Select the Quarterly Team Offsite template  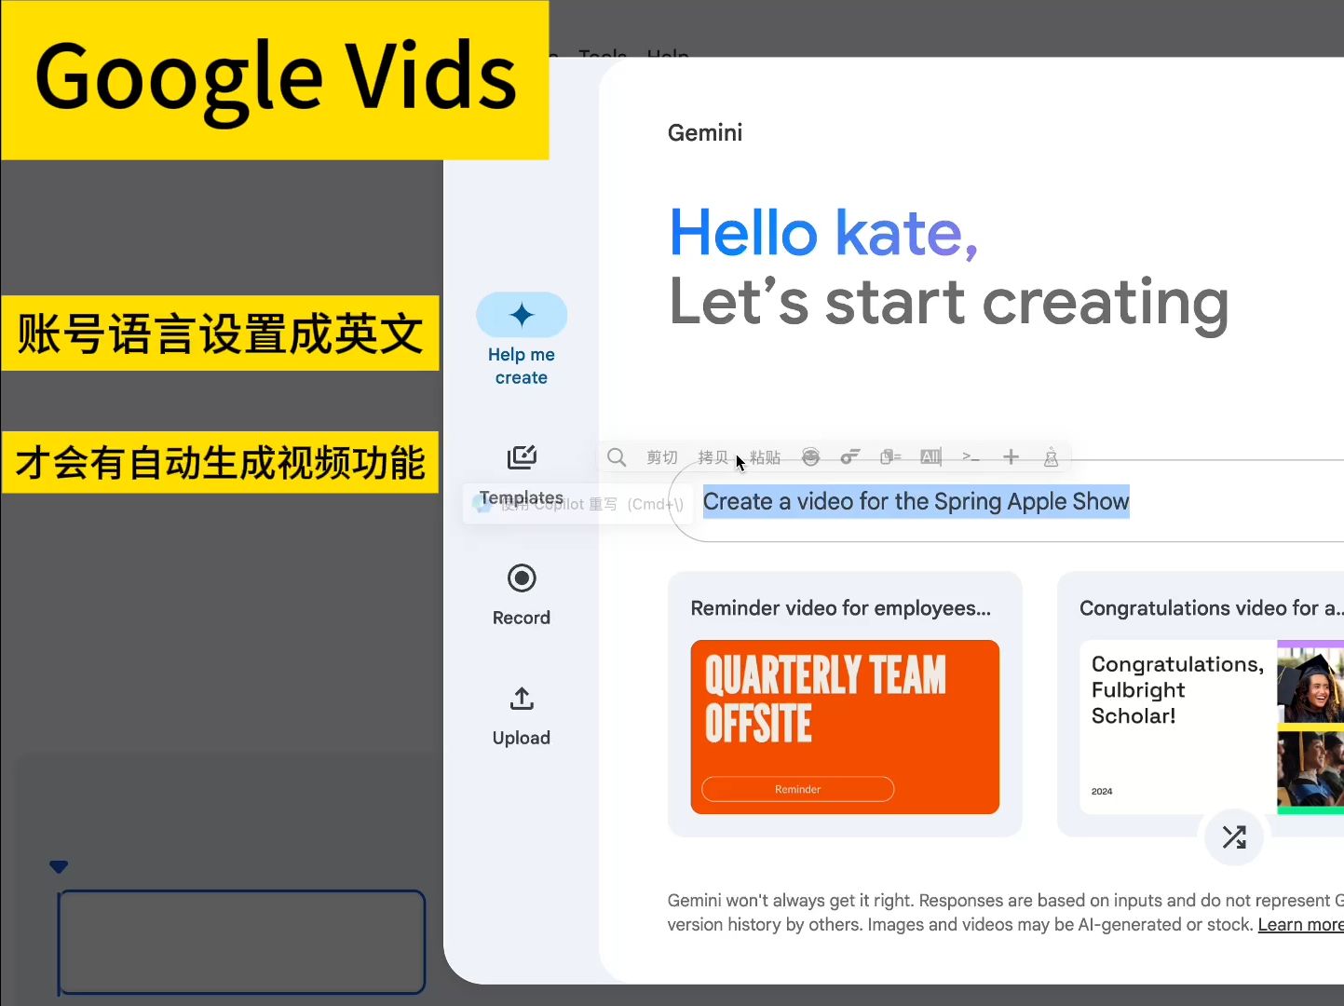pos(845,727)
